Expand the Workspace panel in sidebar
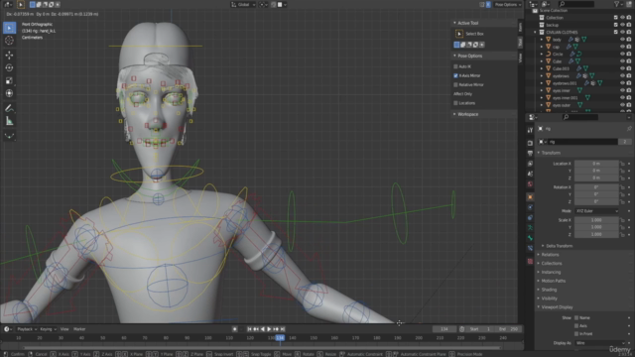This screenshot has width=635, height=357. pos(467,114)
